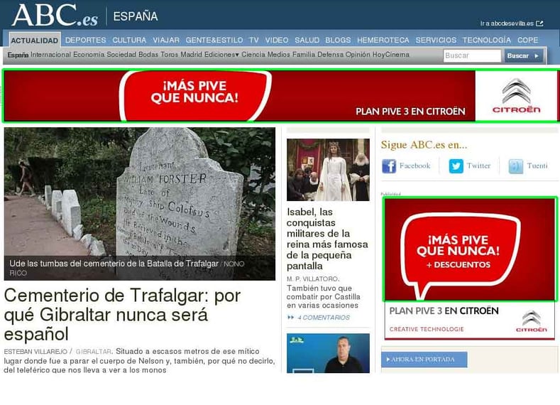Open the Twitter bird icon

[456, 166]
